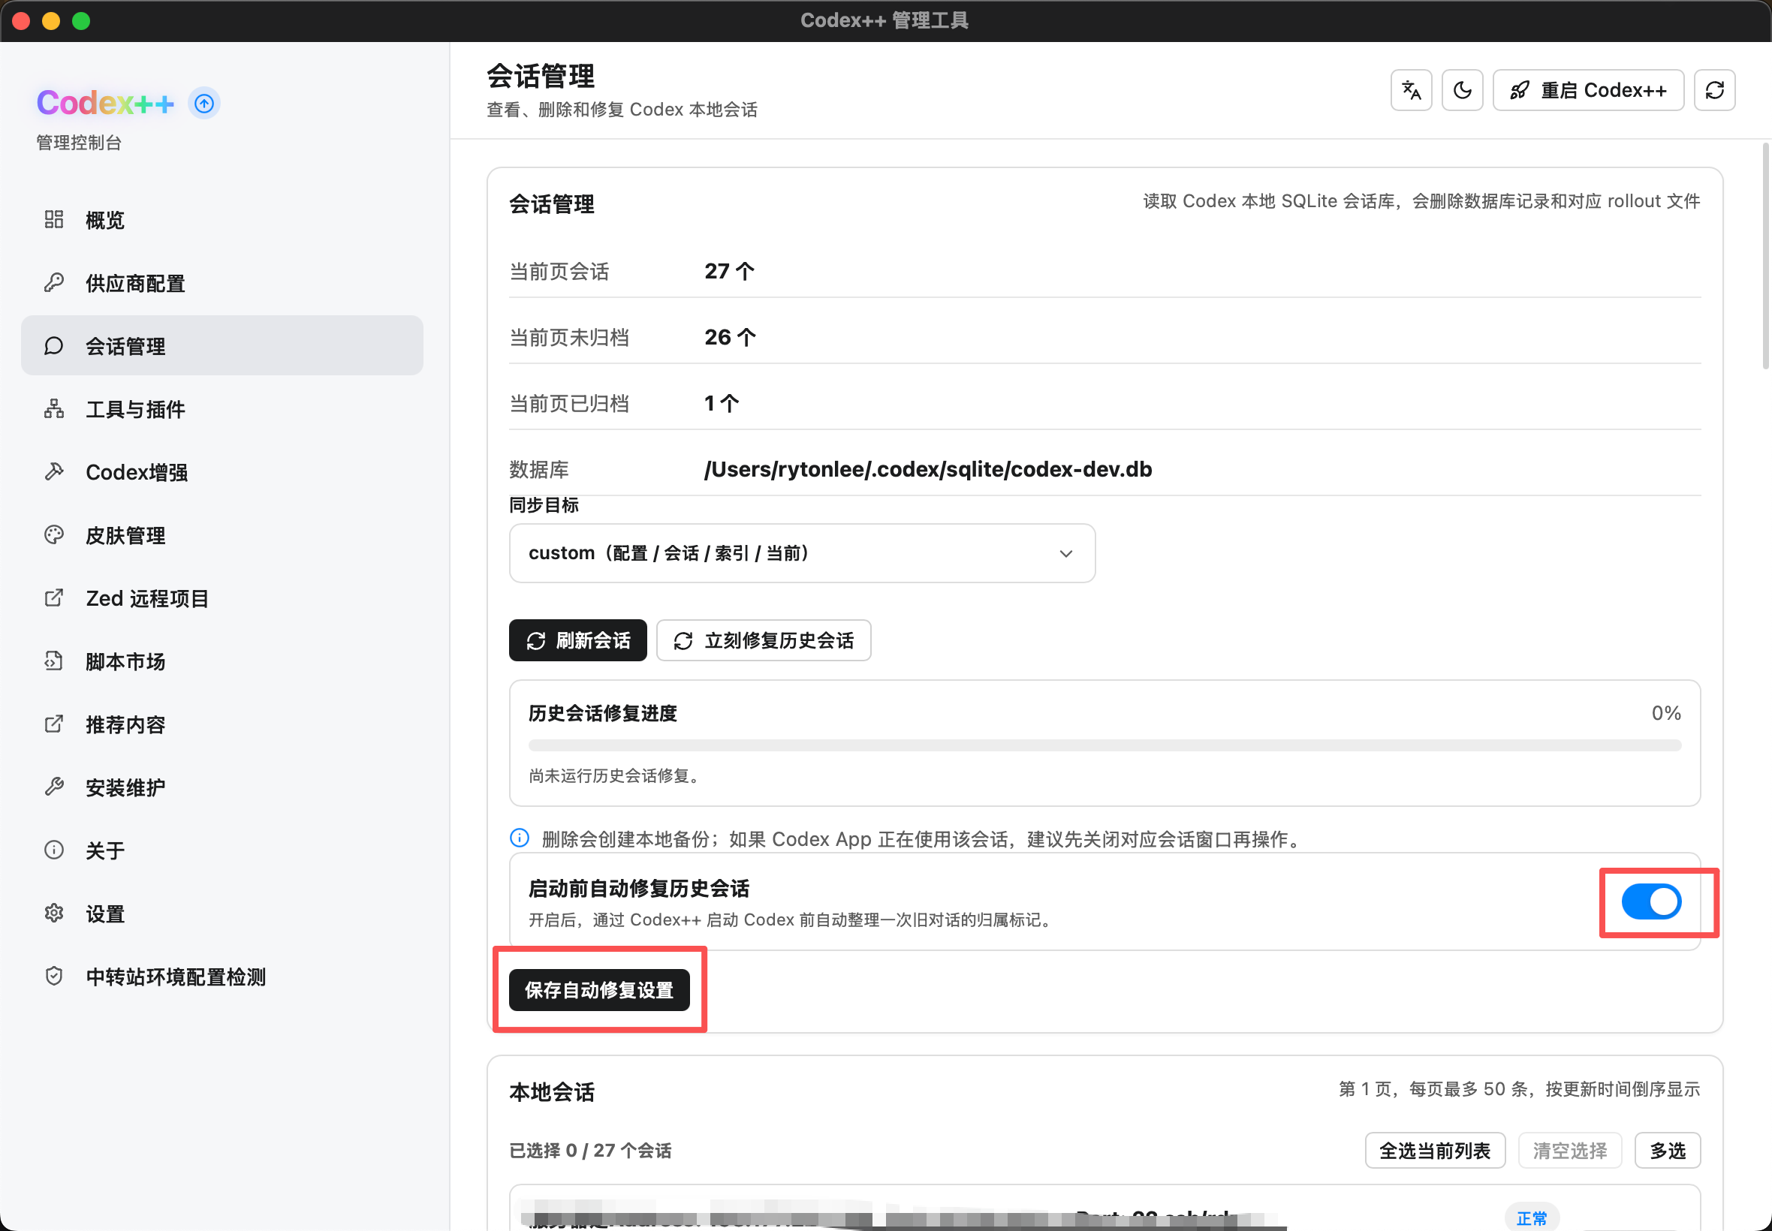Open the 同步目标 custom dropdown

pos(801,553)
